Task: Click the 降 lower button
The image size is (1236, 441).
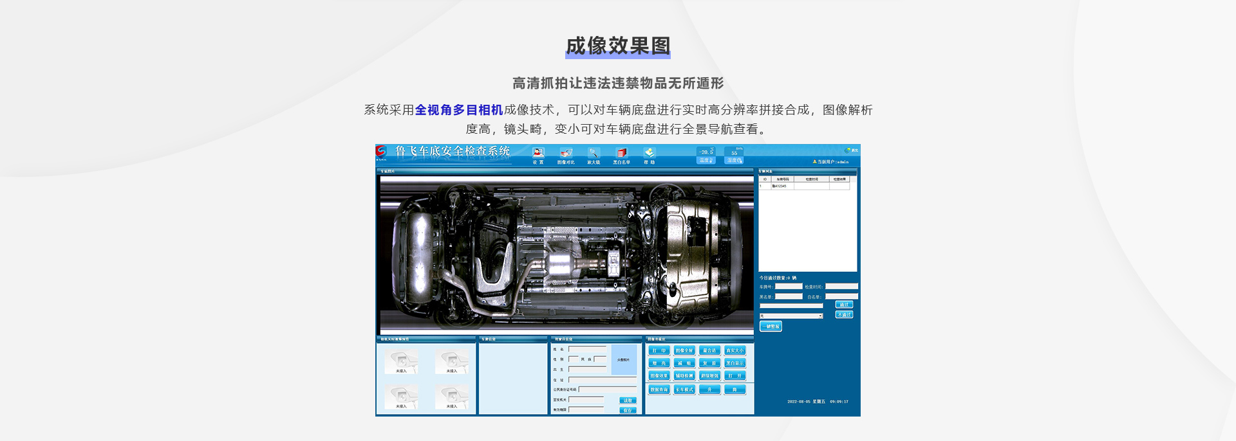Action: coord(735,390)
